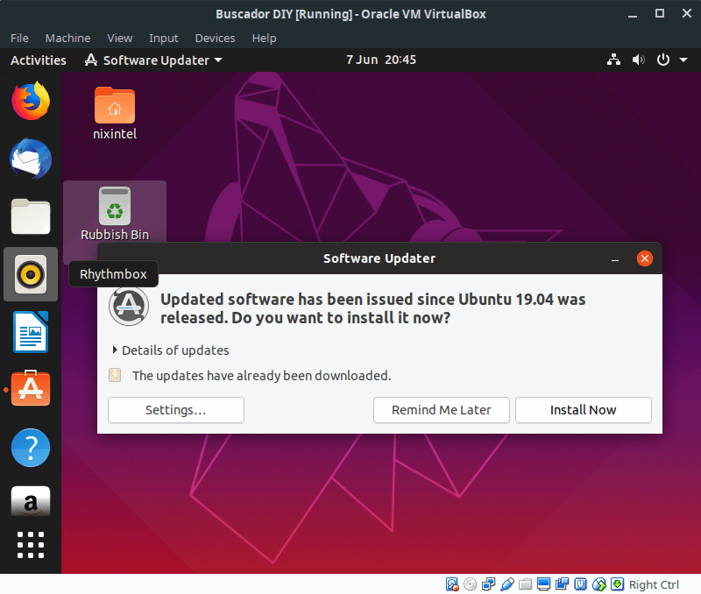Click the volume icon in the top bar

[x=639, y=60]
